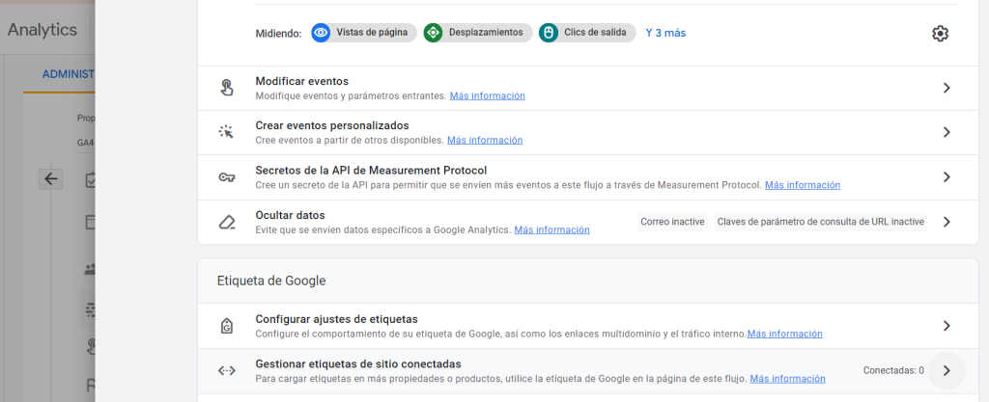Open Secretos de la API chevron arrow
Viewport: 989px width, 402px height.
(947, 177)
